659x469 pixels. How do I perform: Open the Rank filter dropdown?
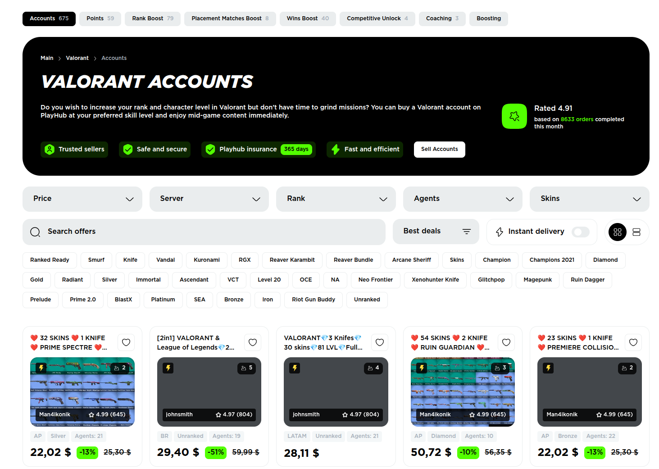point(336,199)
